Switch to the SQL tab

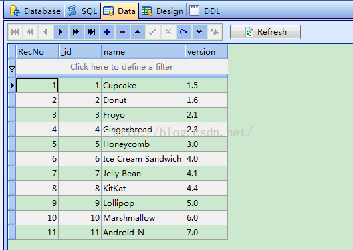point(82,11)
